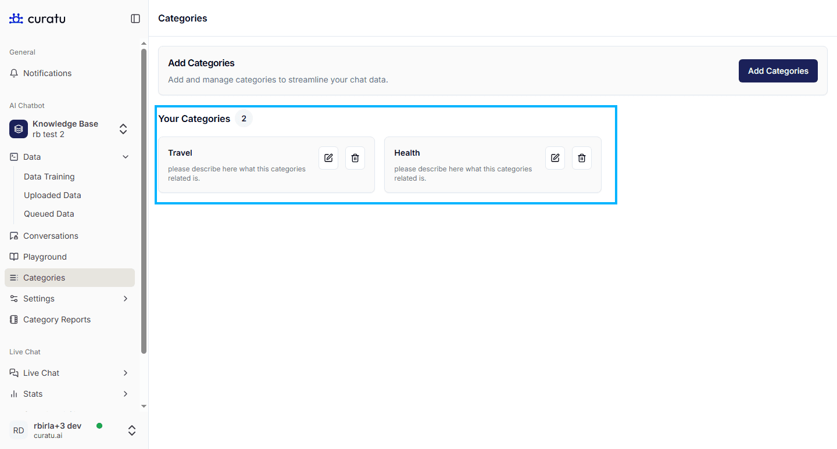Image resolution: width=837 pixels, height=449 pixels.
Task: Go to Data Training
Action: click(49, 177)
